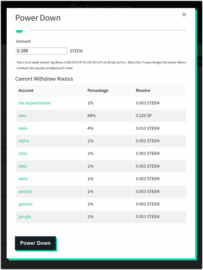Click the power down amount slider handle
The height and width of the screenshot is (270, 203).
(x=27, y=31)
